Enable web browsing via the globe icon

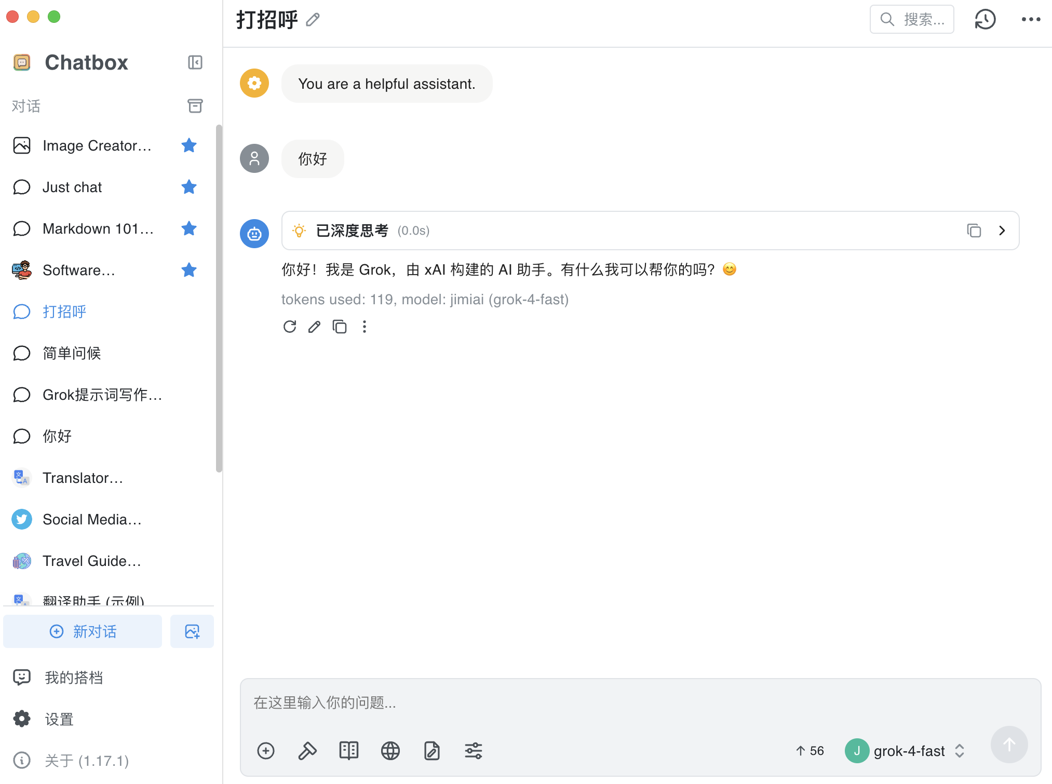click(x=390, y=750)
